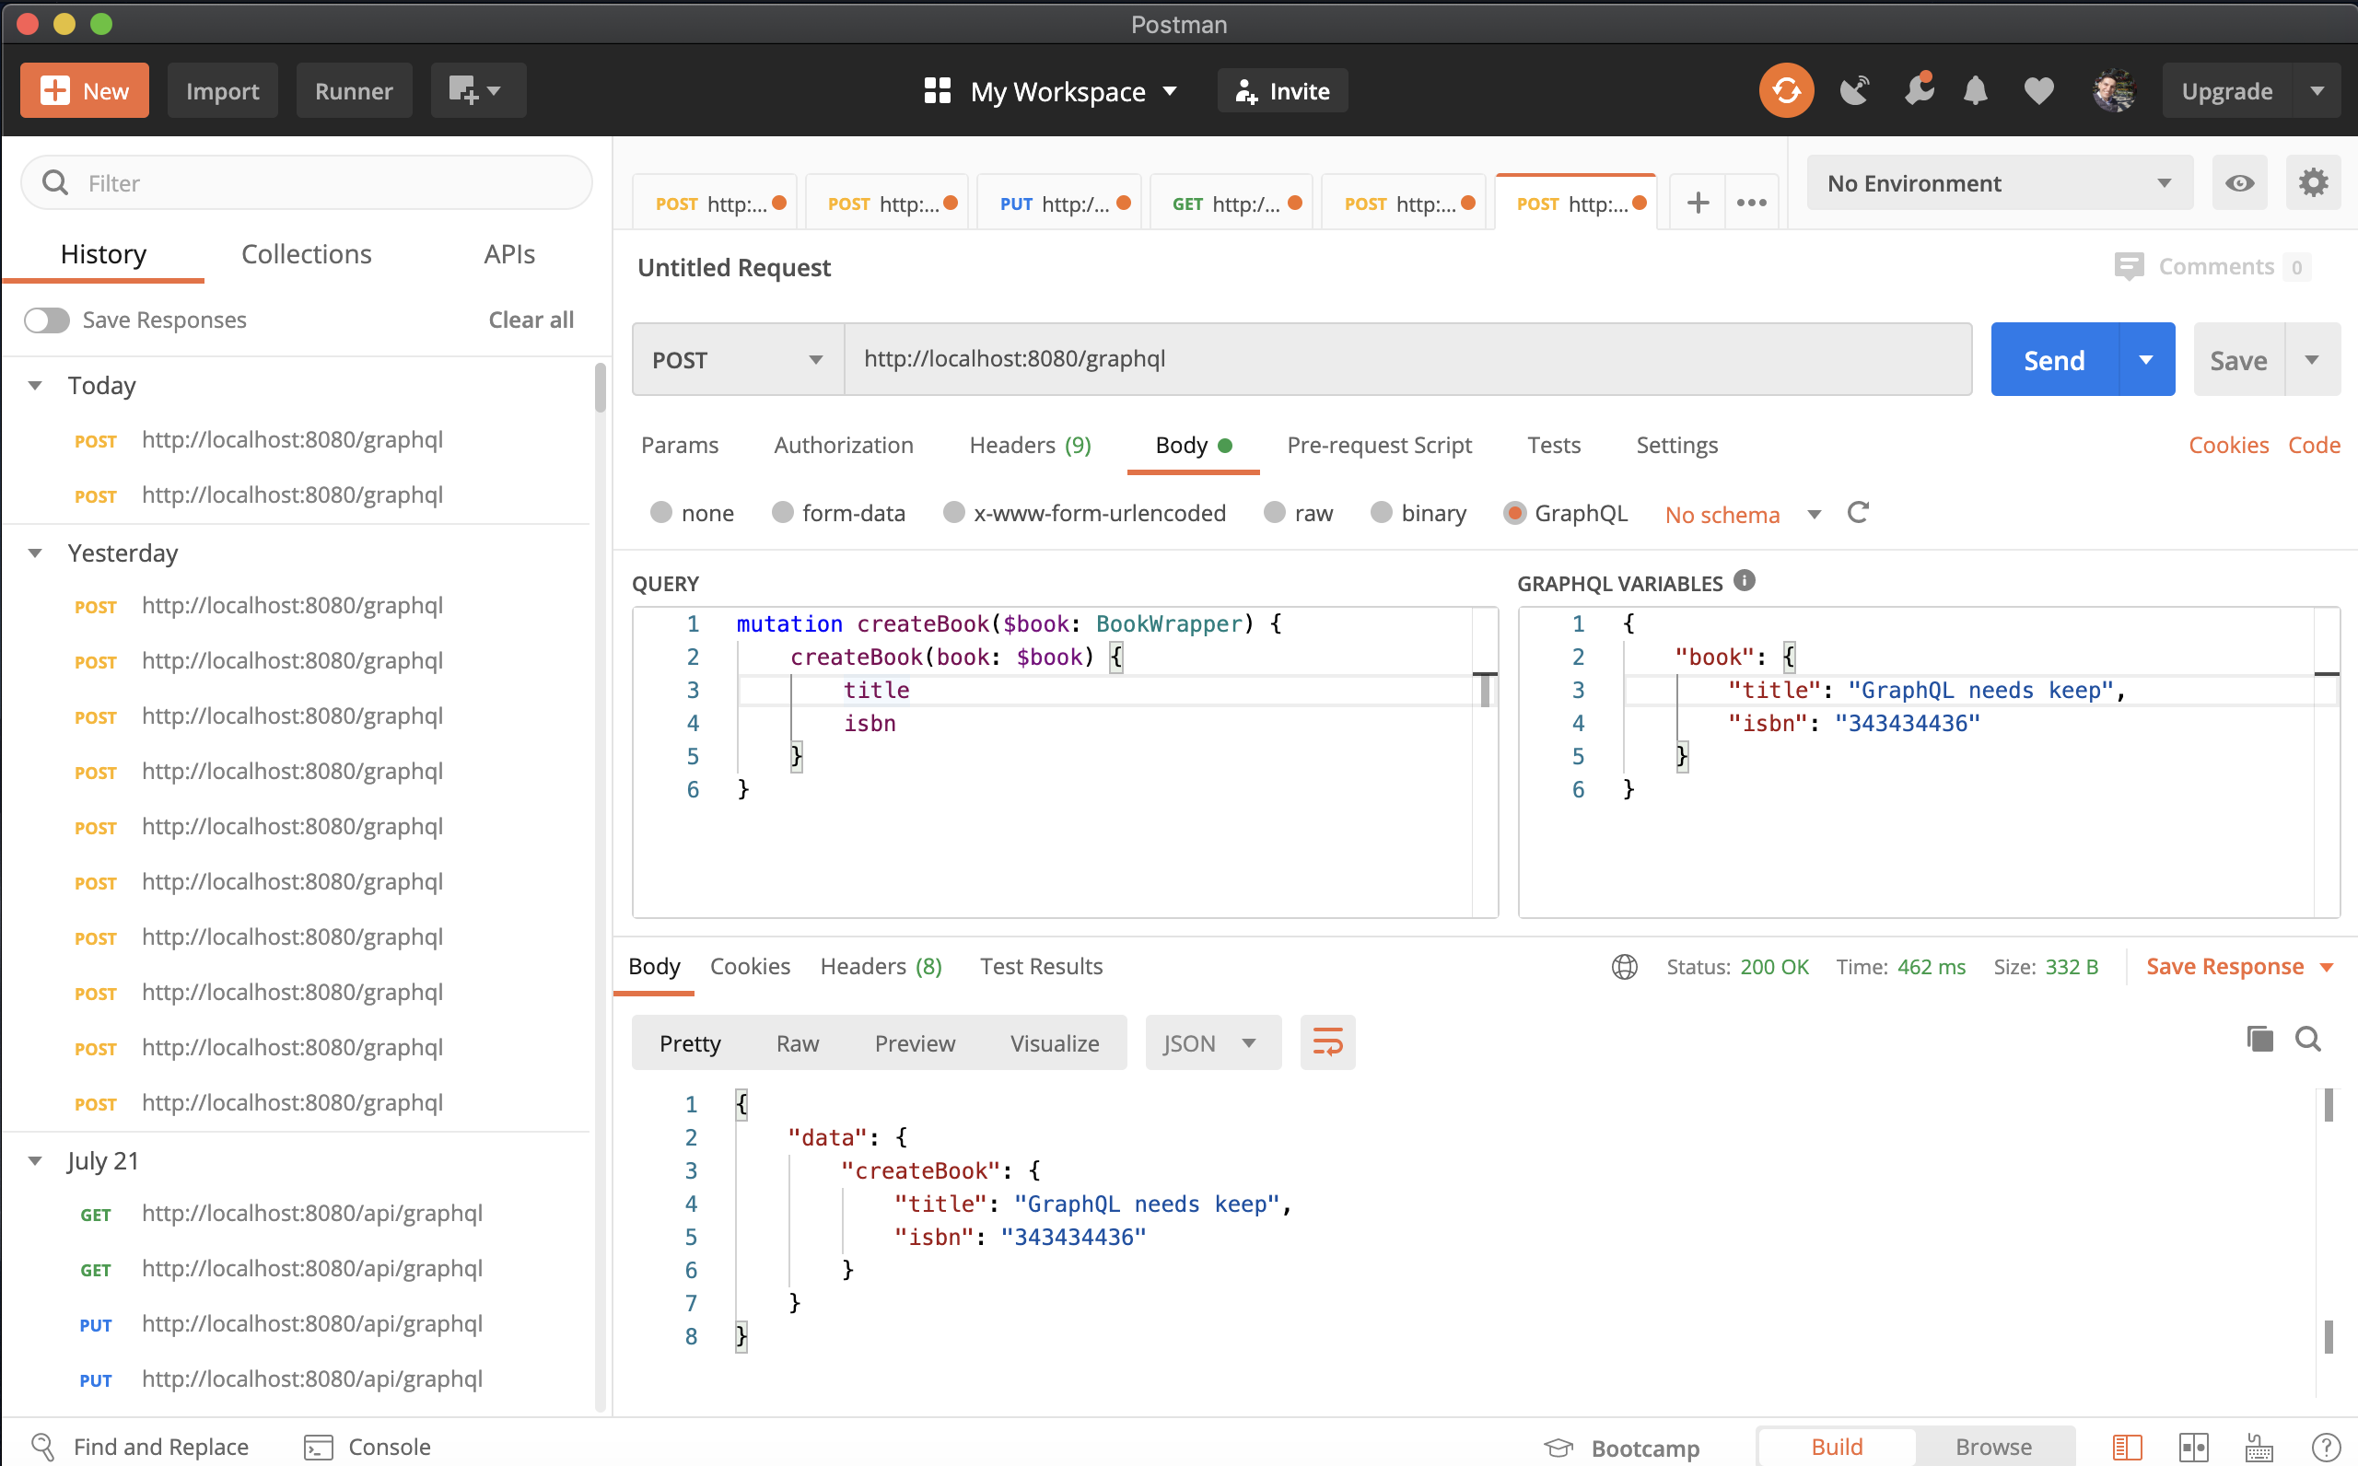Open the No Environment dropdown
This screenshot has height=1466, width=2358.
click(2000, 183)
